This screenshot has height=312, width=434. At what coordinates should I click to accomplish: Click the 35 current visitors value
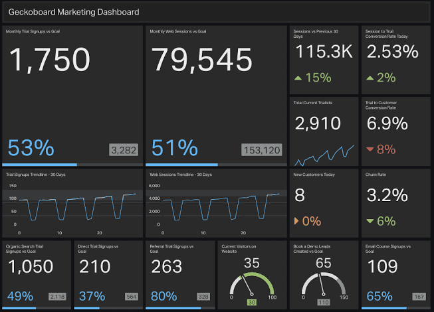[252, 263]
